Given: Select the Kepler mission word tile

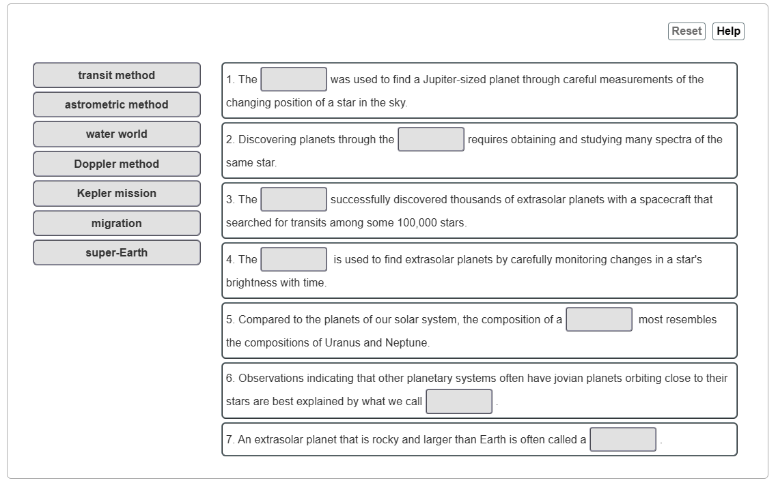Looking at the screenshot, I should click(116, 193).
